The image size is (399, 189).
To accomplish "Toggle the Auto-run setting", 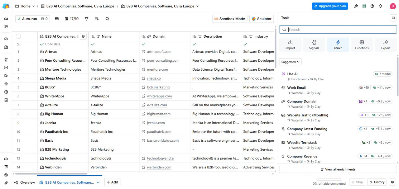I will [x=26, y=19].
